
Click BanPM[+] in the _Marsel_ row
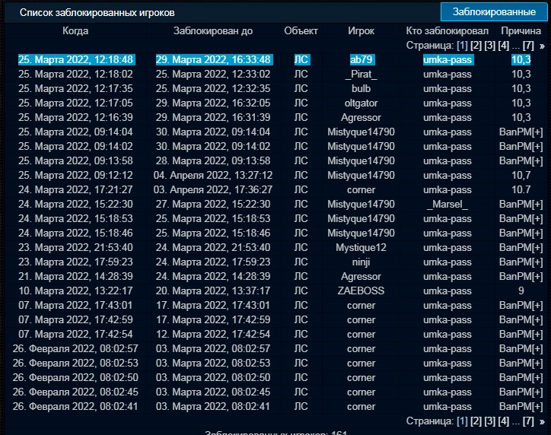(x=521, y=204)
